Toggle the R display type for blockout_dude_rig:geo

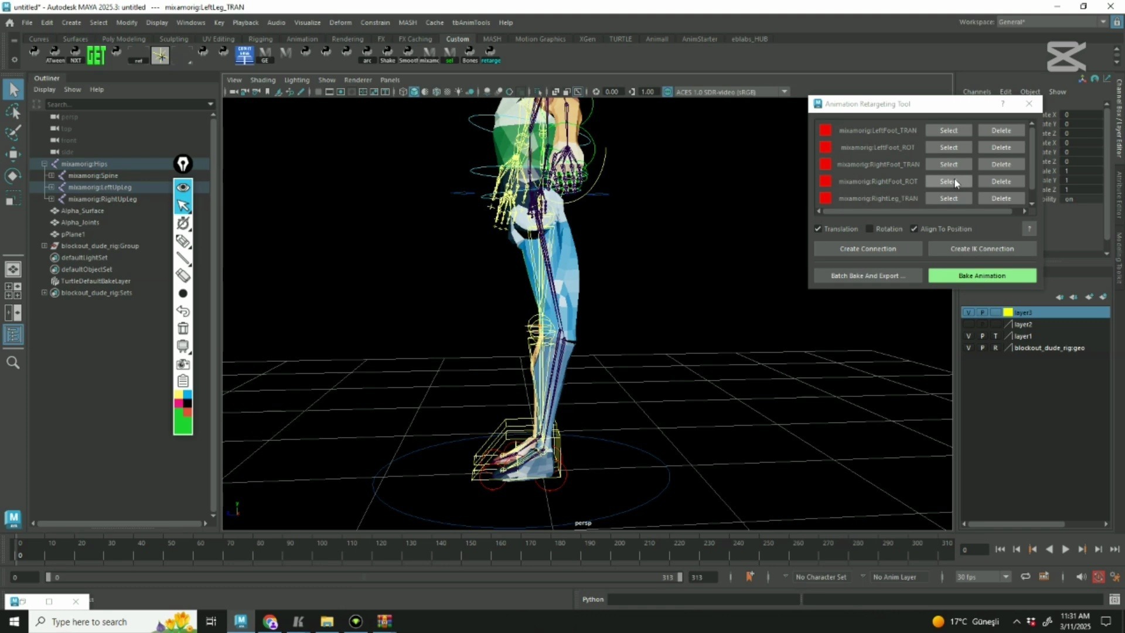tap(996, 348)
